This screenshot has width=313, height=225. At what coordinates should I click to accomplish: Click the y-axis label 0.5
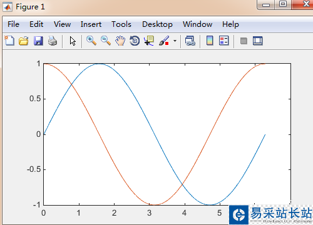(x=35, y=99)
